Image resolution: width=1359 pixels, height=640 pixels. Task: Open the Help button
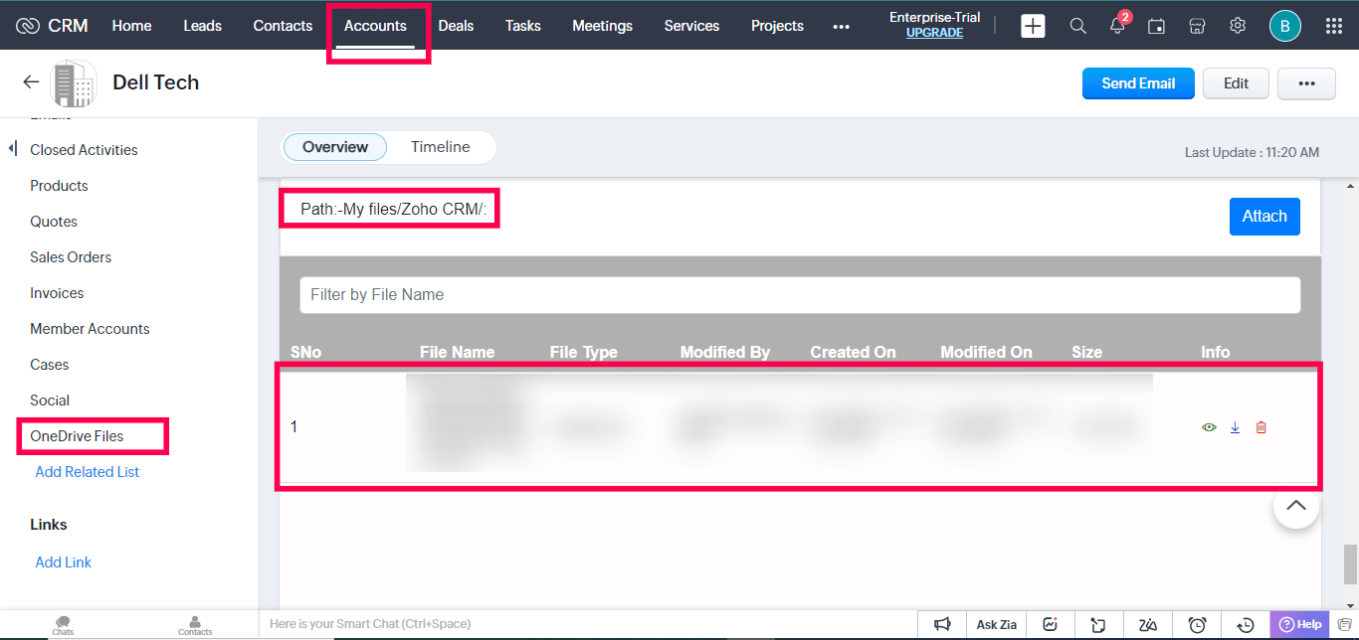[1300, 624]
